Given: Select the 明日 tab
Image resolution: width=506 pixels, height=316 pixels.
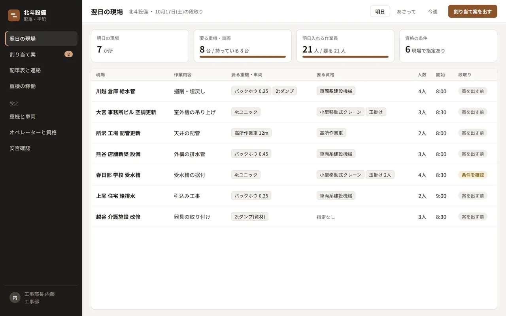Looking at the screenshot, I should (x=380, y=11).
